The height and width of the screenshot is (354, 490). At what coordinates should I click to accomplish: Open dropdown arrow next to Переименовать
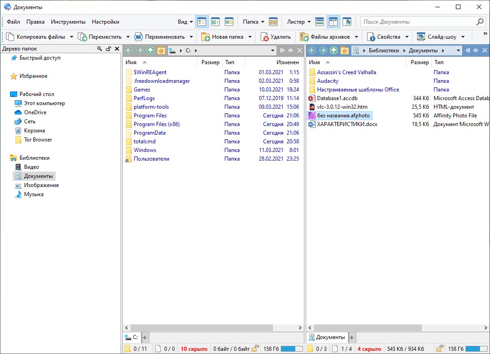tap(191, 37)
